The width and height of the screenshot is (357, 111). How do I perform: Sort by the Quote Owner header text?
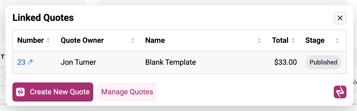point(82,40)
